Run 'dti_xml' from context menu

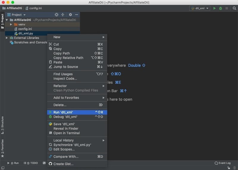pos(77,112)
